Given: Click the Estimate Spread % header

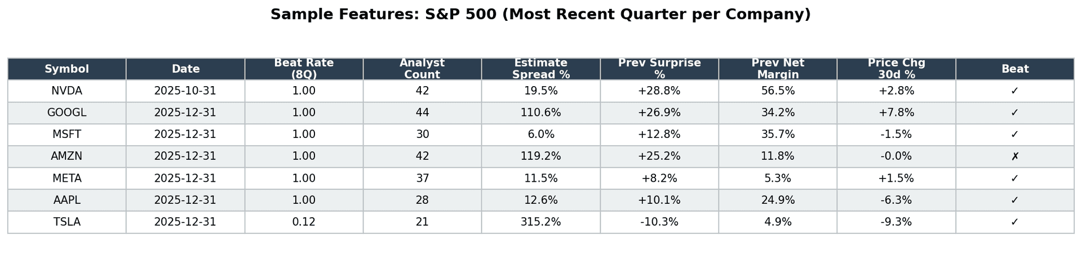Looking at the screenshot, I should pyautogui.click(x=540, y=69).
